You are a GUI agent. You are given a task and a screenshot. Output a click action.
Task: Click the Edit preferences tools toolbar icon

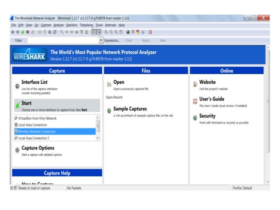[143, 32]
